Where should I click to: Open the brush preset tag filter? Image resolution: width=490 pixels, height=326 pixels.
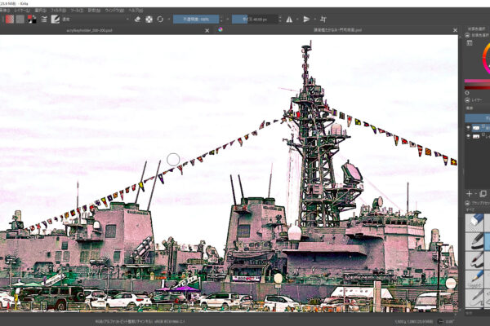[478, 209]
